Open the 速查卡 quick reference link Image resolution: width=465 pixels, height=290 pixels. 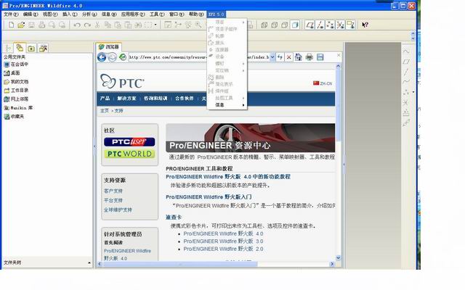174,217
